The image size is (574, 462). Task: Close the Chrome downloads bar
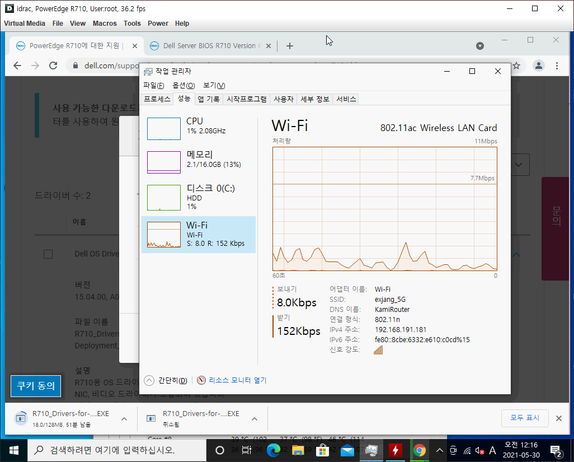(x=559, y=418)
